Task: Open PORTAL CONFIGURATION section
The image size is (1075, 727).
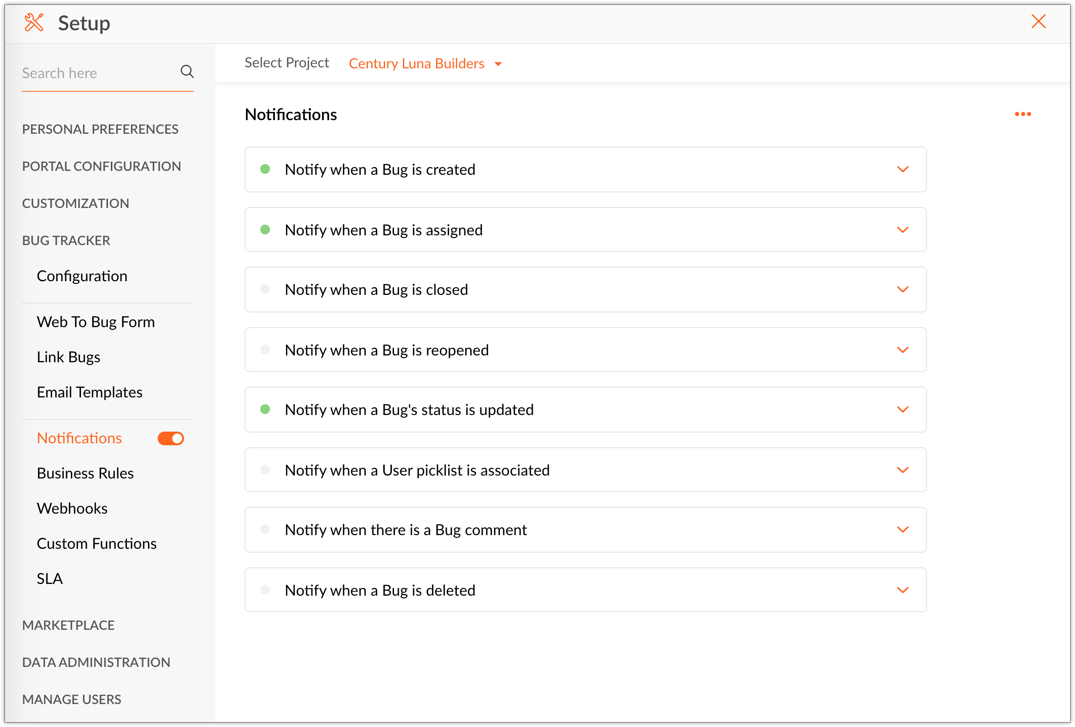Action: click(102, 166)
